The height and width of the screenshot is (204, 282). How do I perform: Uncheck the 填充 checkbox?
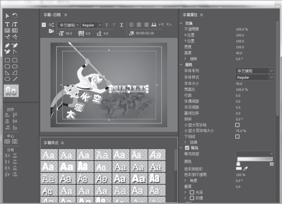coord(187,148)
